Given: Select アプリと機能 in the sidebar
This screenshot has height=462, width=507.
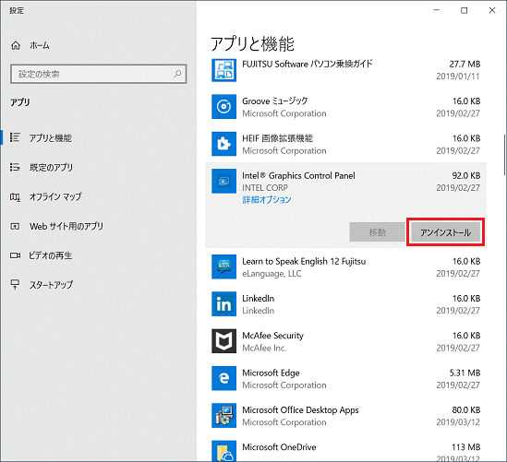Looking at the screenshot, I should coord(51,137).
